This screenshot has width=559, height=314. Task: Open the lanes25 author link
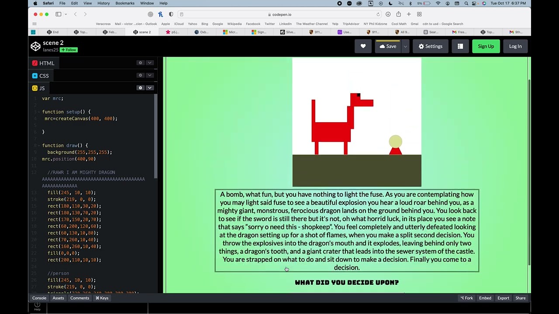[x=51, y=50]
